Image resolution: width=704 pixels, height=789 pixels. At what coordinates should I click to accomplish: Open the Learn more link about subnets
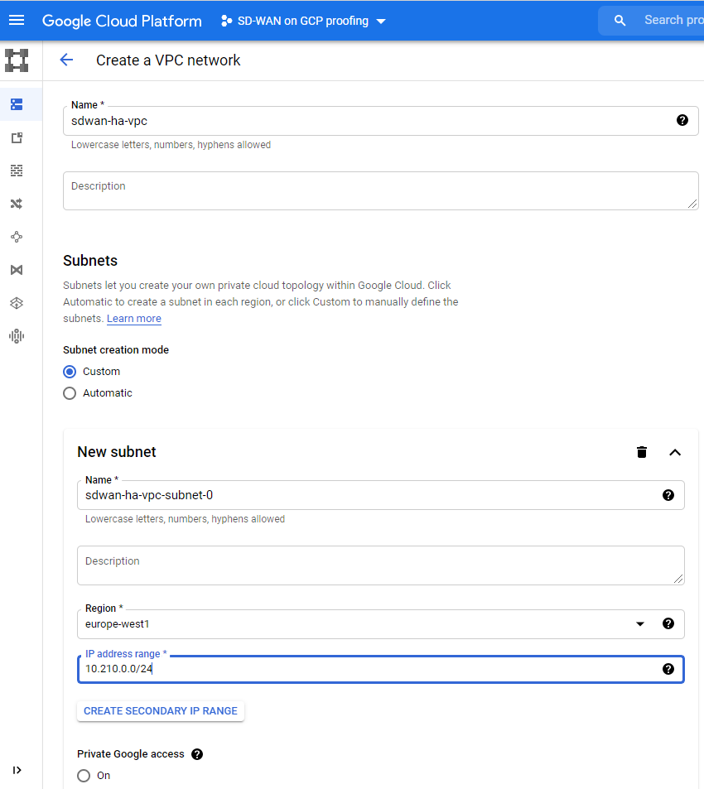[x=134, y=319]
